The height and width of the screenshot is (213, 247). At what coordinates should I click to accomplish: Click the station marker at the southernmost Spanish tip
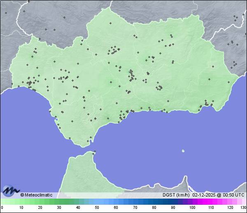pyautogui.click(x=88, y=142)
